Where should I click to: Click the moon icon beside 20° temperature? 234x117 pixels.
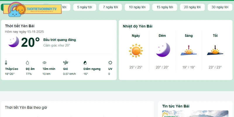click(14, 42)
